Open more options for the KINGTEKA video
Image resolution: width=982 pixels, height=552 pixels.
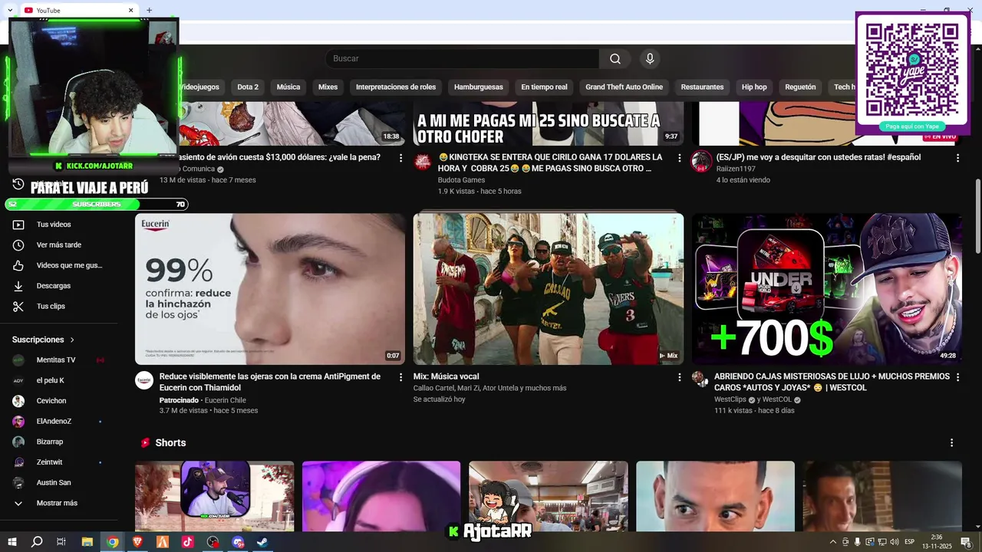[x=679, y=158]
